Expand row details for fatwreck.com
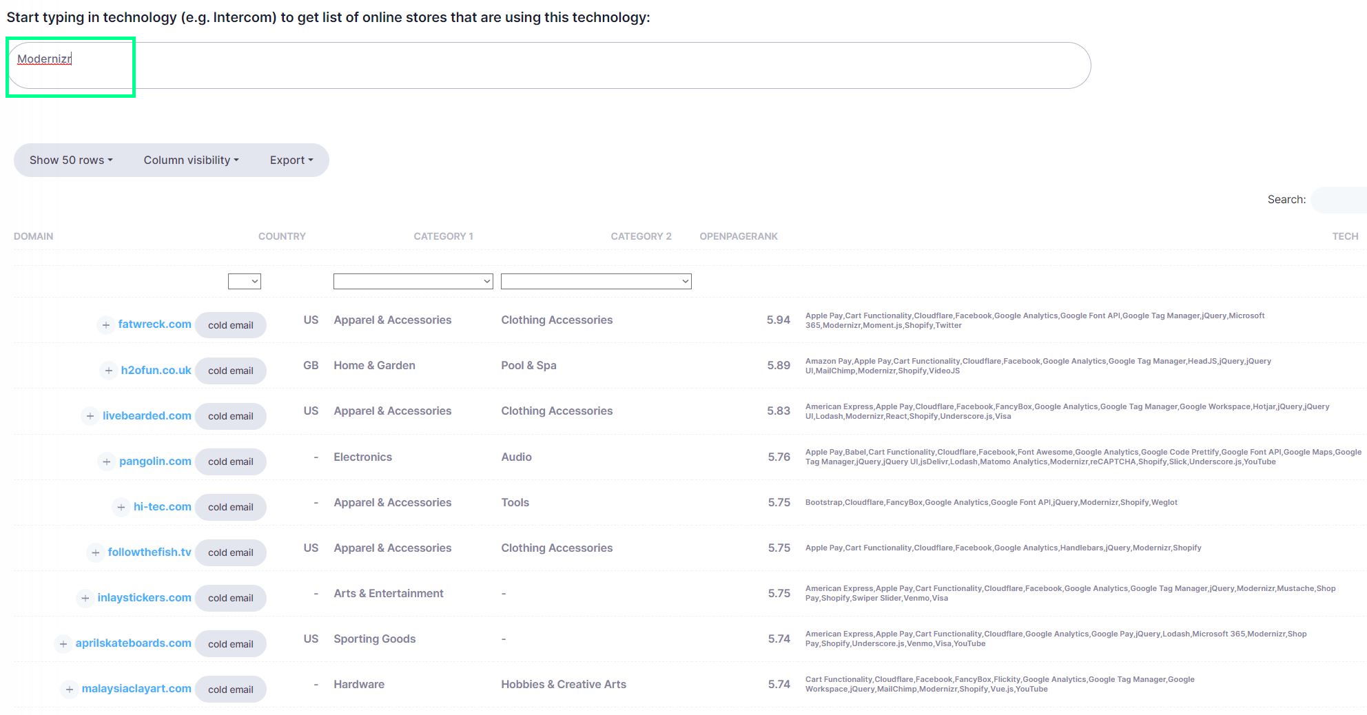Screen dimensions: 1367x715 pos(105,324)
